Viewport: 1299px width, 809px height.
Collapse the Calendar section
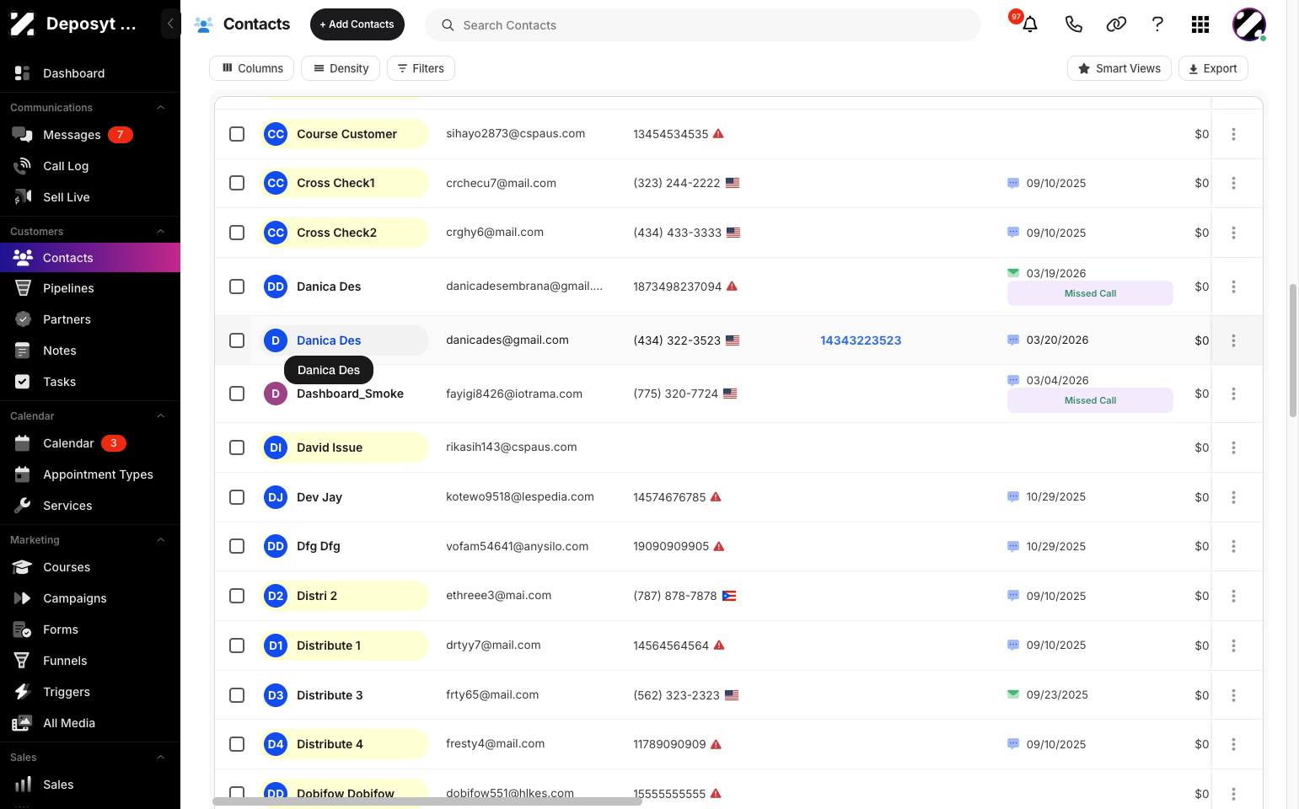pos(160,416)
